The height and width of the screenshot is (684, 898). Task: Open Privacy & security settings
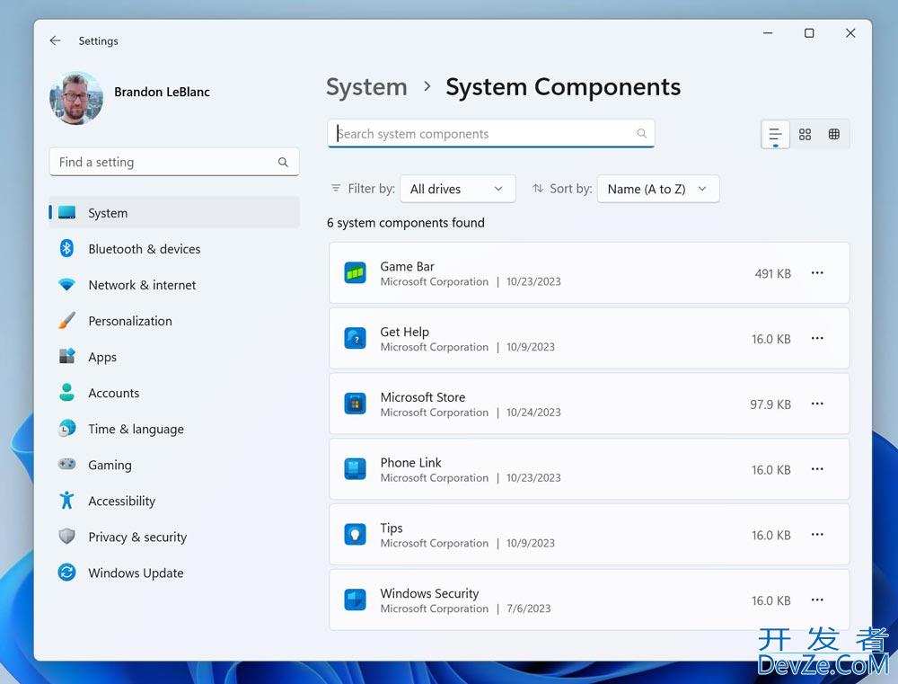click(174, 537)
